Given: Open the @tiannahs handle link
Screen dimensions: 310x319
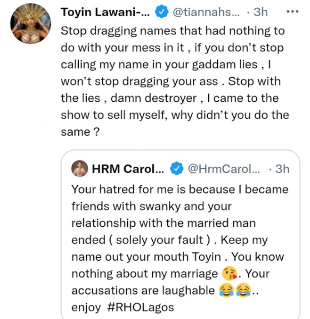Looking at the screenshot, I should pyautogui.click(x=206, y=12).
